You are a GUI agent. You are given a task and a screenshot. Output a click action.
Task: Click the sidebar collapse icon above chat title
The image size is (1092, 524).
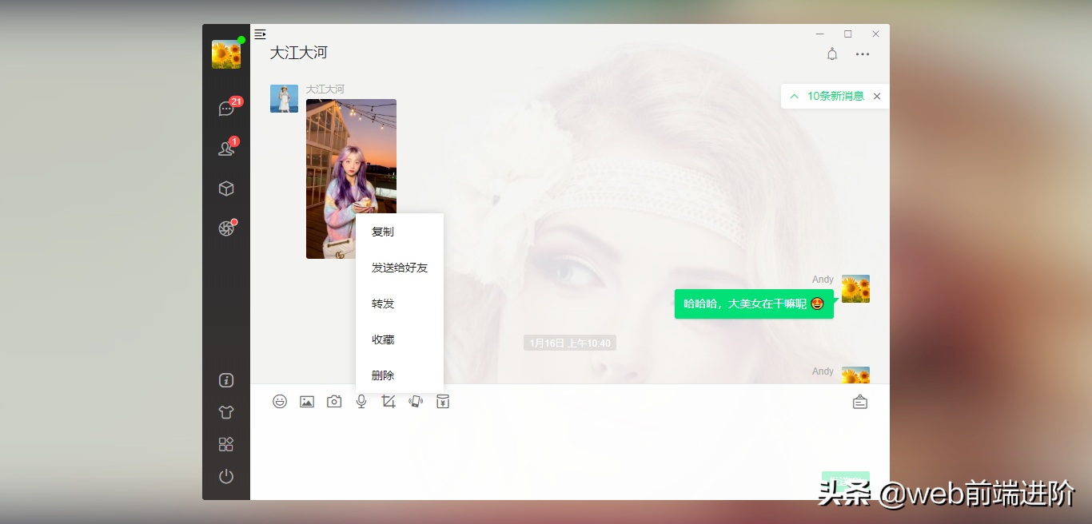point(260,34)
